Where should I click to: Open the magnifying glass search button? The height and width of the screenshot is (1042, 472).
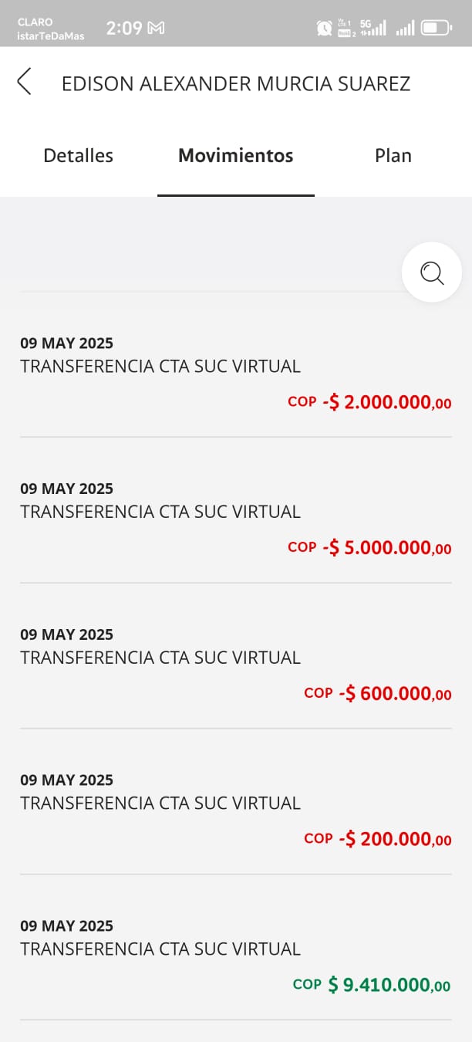point(431,272)
